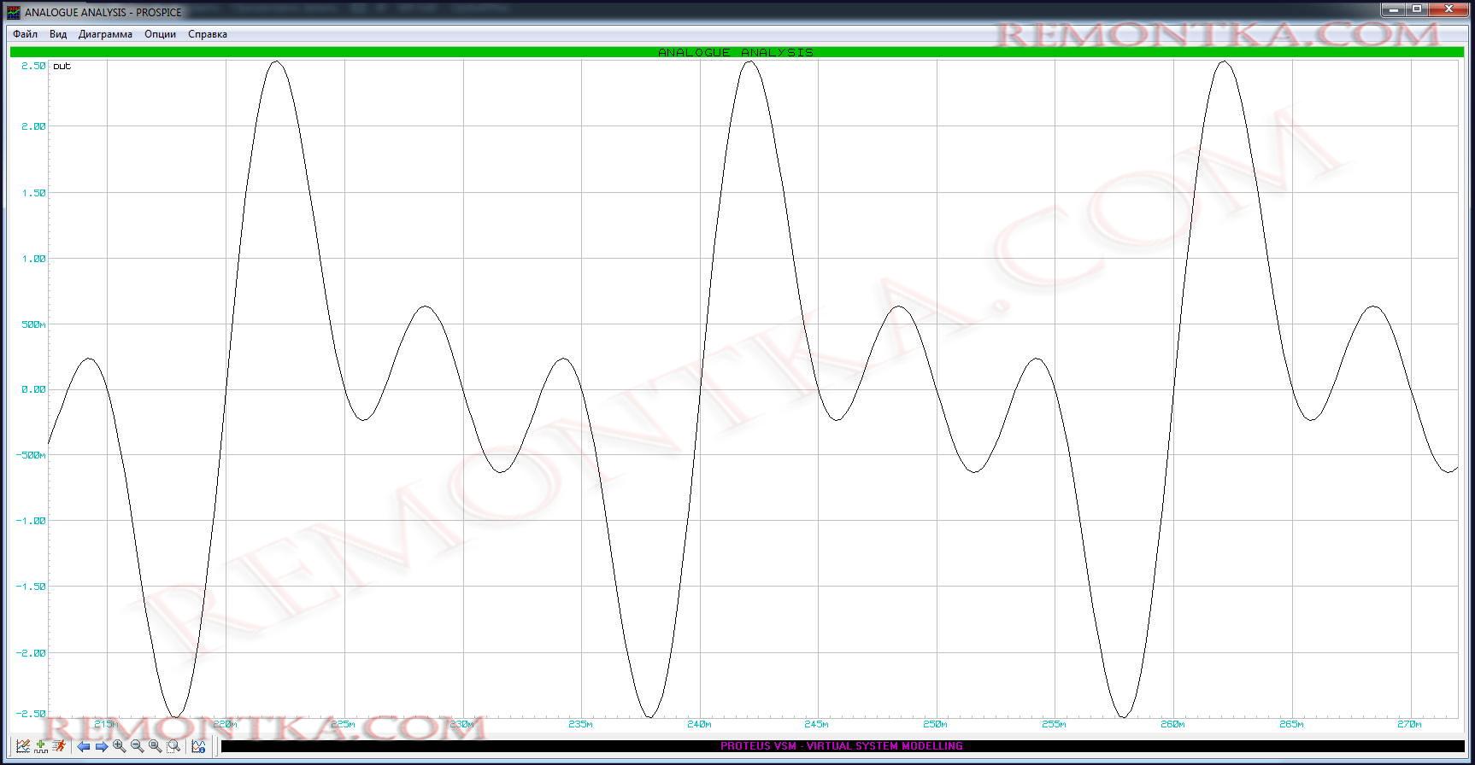Viewport: 1475px width, 765px height.
Task: Open the Edit Graph toolbar icon
Action: point(23,746)
